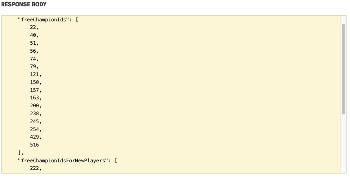This screenshot has width=350, height=177.
Task: Place cursor on value 254
Action: click(x=34, y=129)
